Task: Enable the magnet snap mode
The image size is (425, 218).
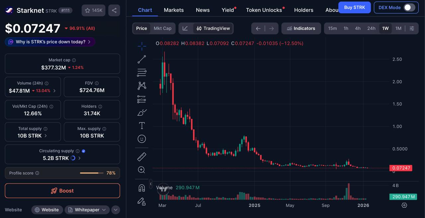Action: click(x=142, y=188)
